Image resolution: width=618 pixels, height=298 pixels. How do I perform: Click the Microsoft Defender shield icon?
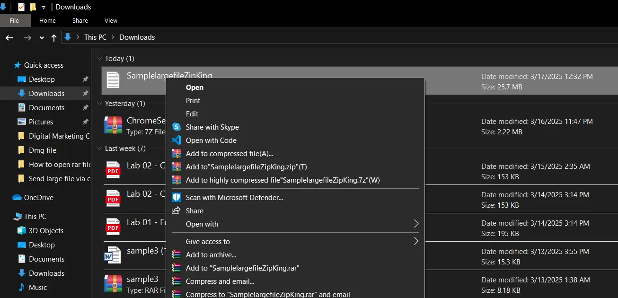tap(177, 197)
